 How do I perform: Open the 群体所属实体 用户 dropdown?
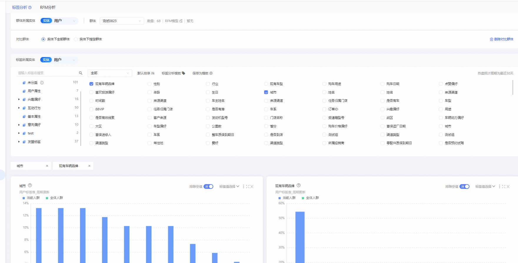click(59, 21)
